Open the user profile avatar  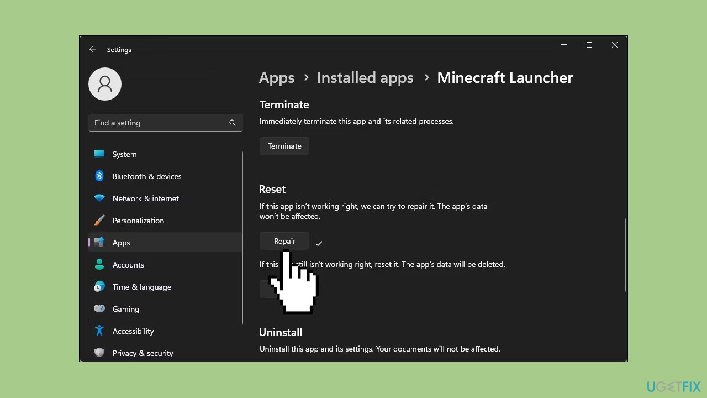coord(105,84)
